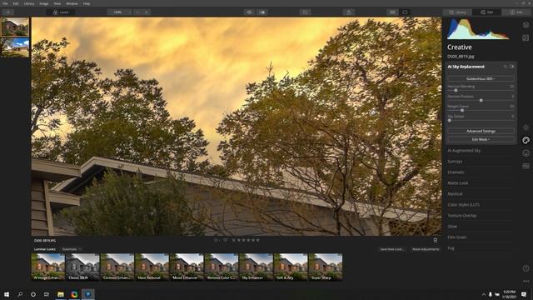Switch to single image view icon
The width and height of the screenshot is (533, 300).
405,12
